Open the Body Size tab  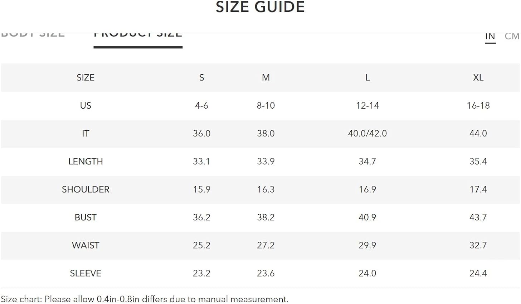click(33, 35)
